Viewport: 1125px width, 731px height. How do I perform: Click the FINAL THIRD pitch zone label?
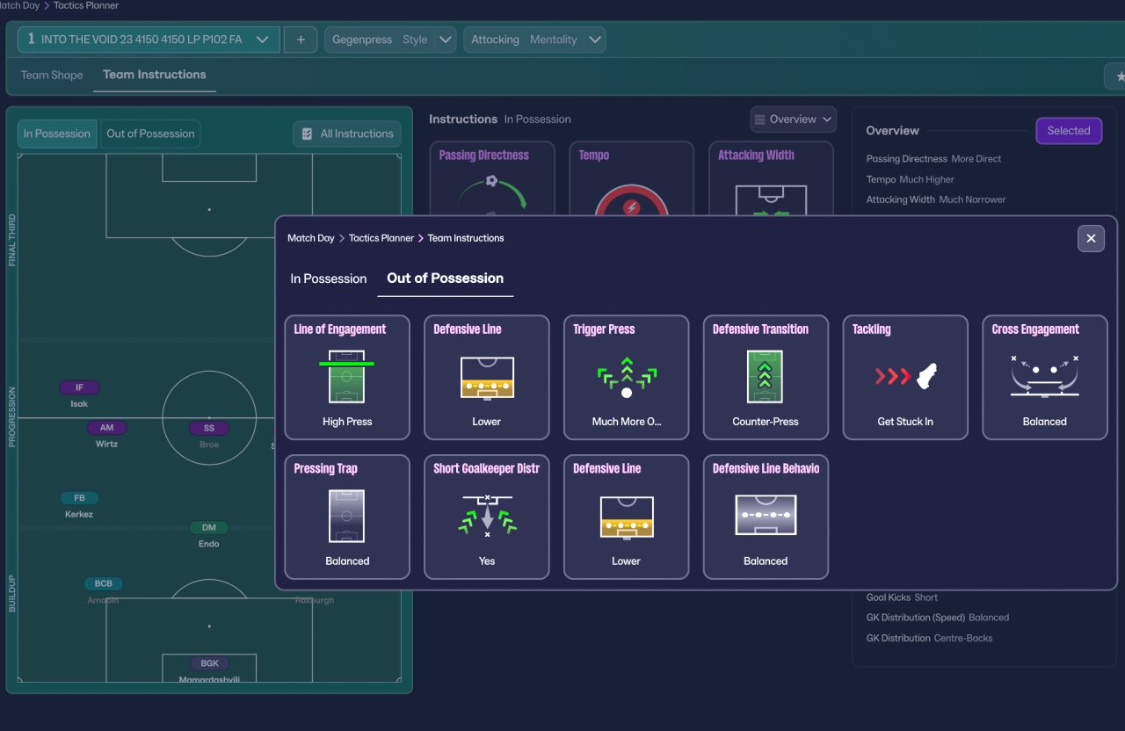coord(12,240)
